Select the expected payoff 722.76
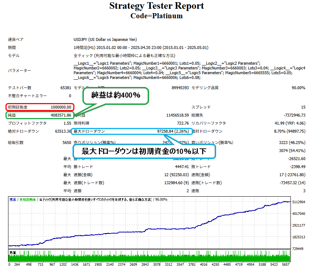Image resolution: width=311 pixels, height=269 pixels. [183, 123]
